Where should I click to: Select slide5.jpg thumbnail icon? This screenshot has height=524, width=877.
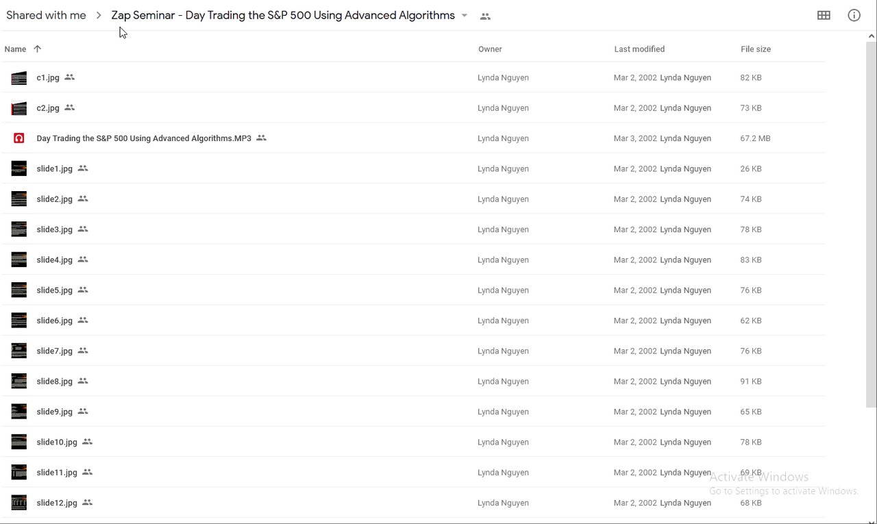pyautogui.click(x=19, y=290)
